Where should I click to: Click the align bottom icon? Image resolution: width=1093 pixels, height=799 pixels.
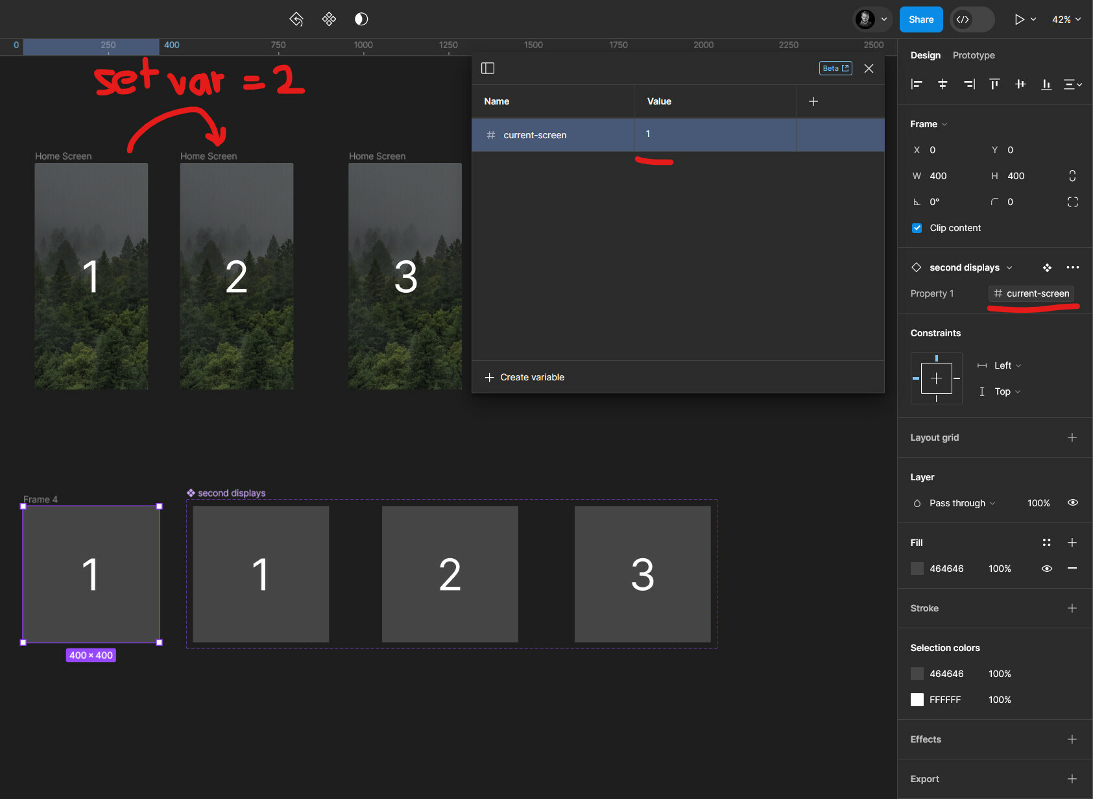pyautogui.click(x=1046, y=84)
